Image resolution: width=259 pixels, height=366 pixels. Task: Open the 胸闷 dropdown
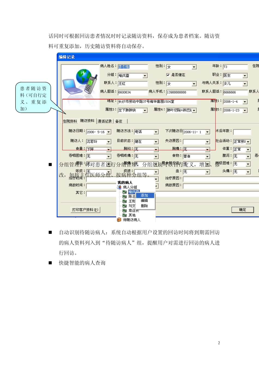point(156,150)
